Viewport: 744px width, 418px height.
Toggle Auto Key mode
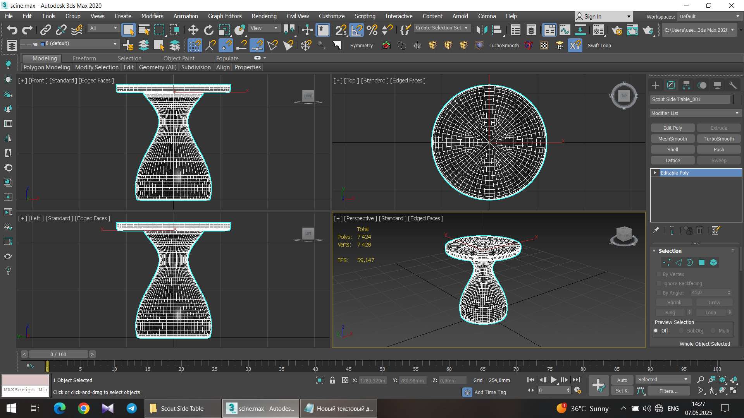pos(622,380)
